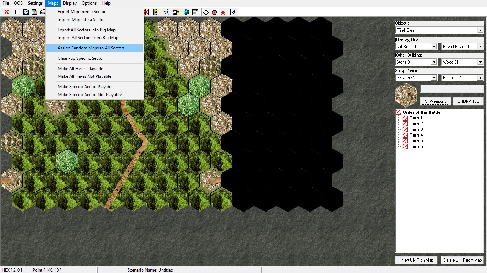This screenshot has height=273, width=487.
Task: Open the Stone 01 buildings dropdown
Action: click(434, 62)
